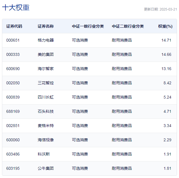The height and width of the screenshot is (178, 179).
Task: Click 可选消费 in the 四川长虹 row
Action: coord(80,97)
